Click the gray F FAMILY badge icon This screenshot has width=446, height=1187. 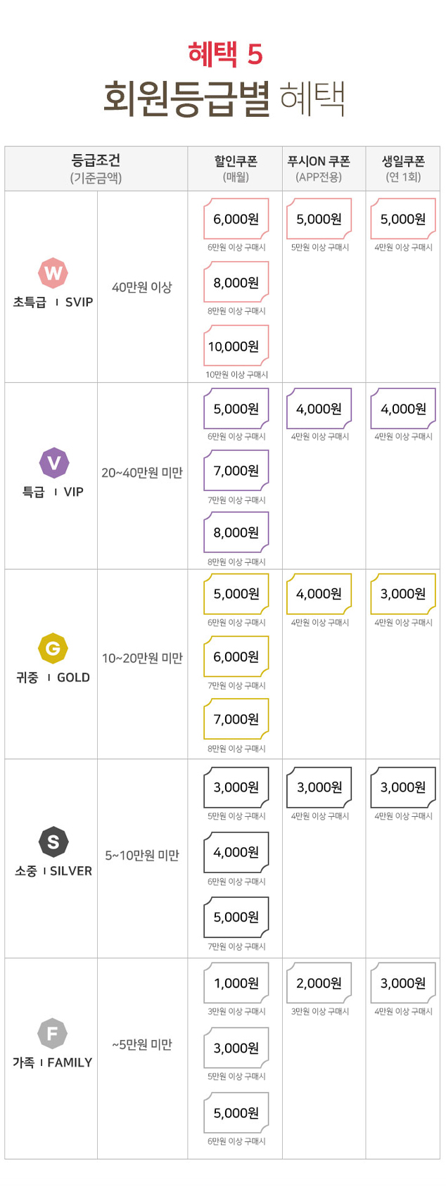click(x=52, y=1034)
